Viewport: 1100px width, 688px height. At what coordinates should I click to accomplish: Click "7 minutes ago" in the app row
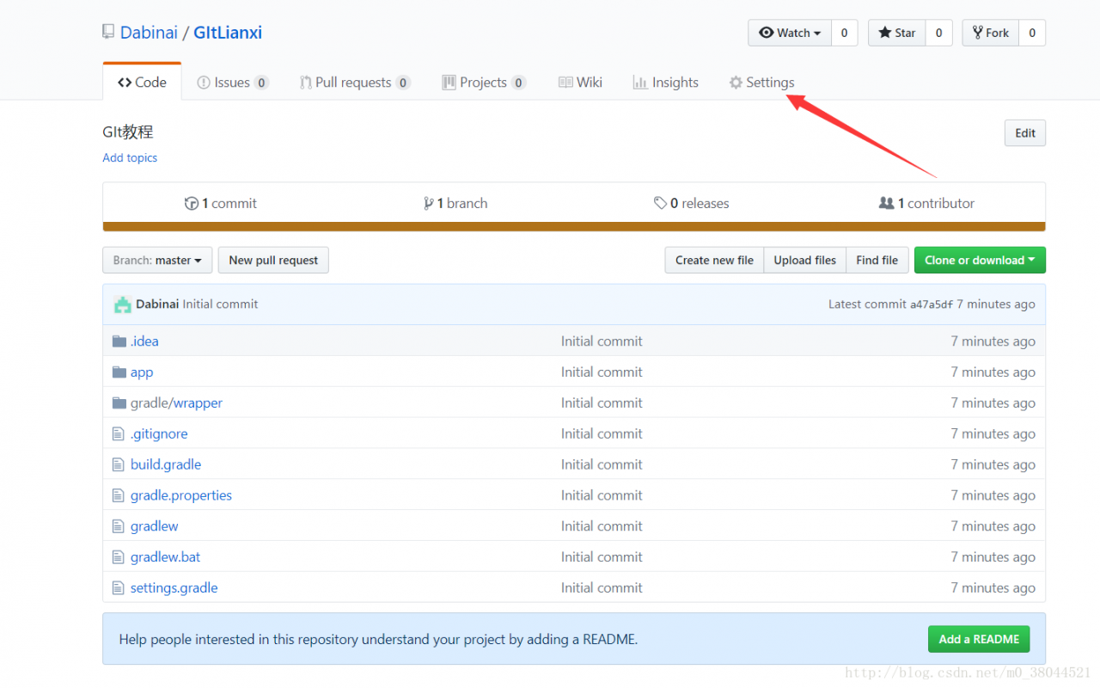coord(993,372)
